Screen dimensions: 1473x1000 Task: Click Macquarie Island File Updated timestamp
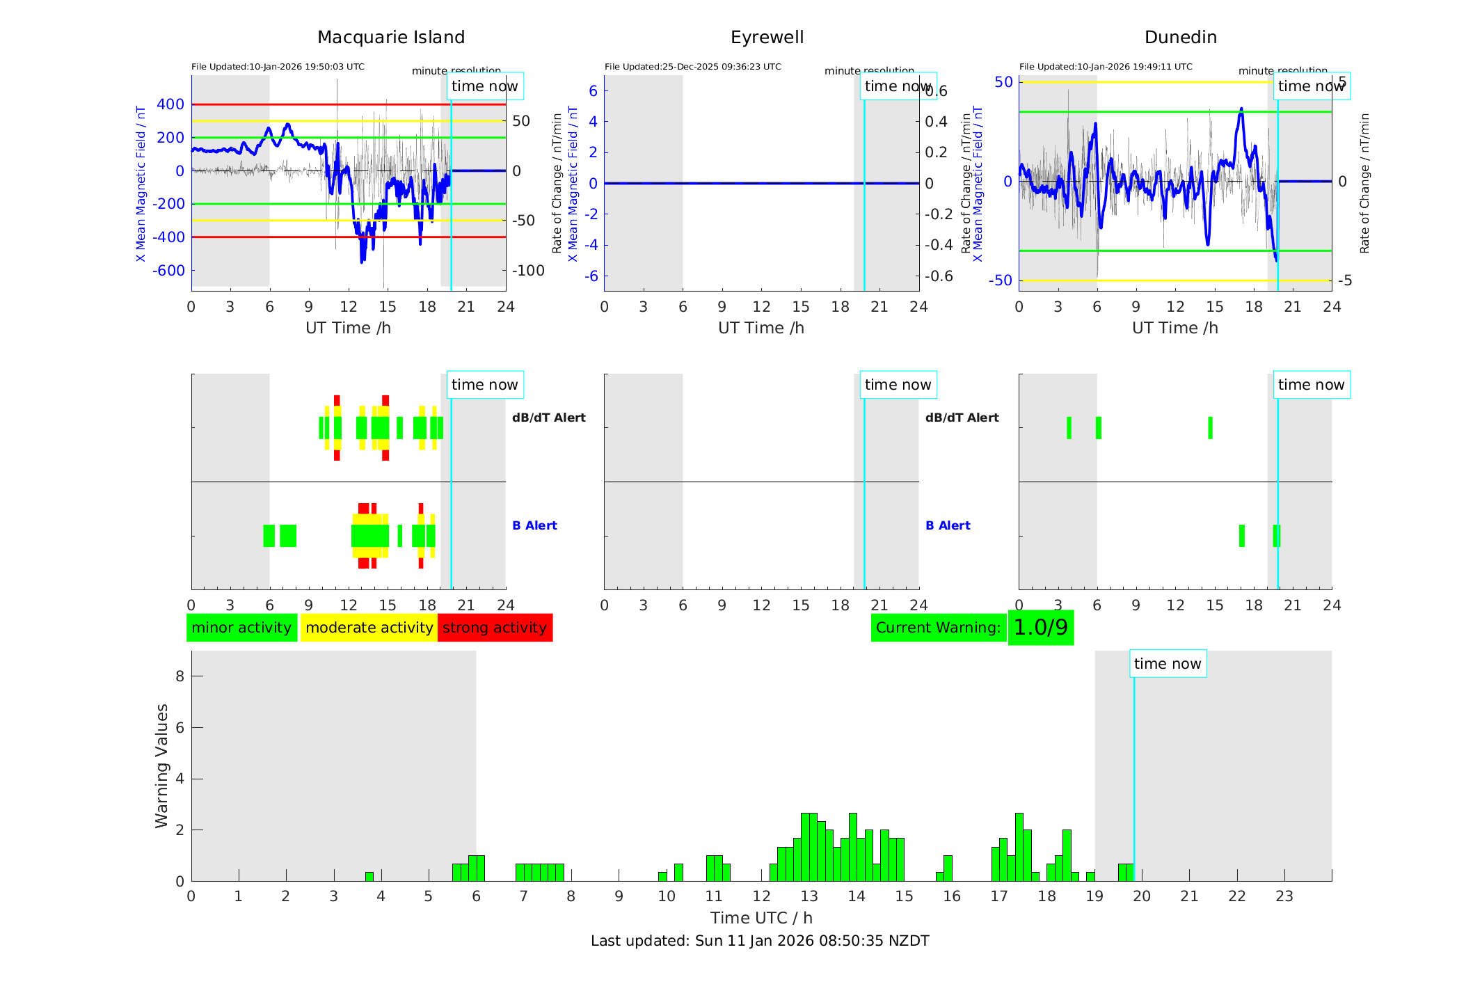coord(278,67)
